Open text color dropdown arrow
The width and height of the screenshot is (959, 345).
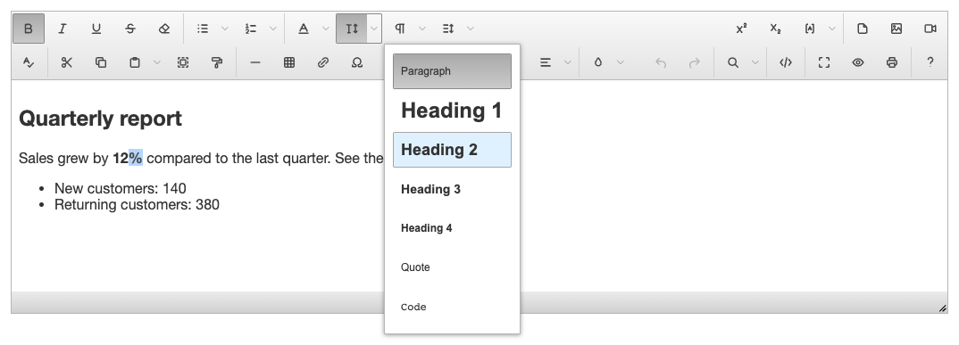tap(325, 29)
